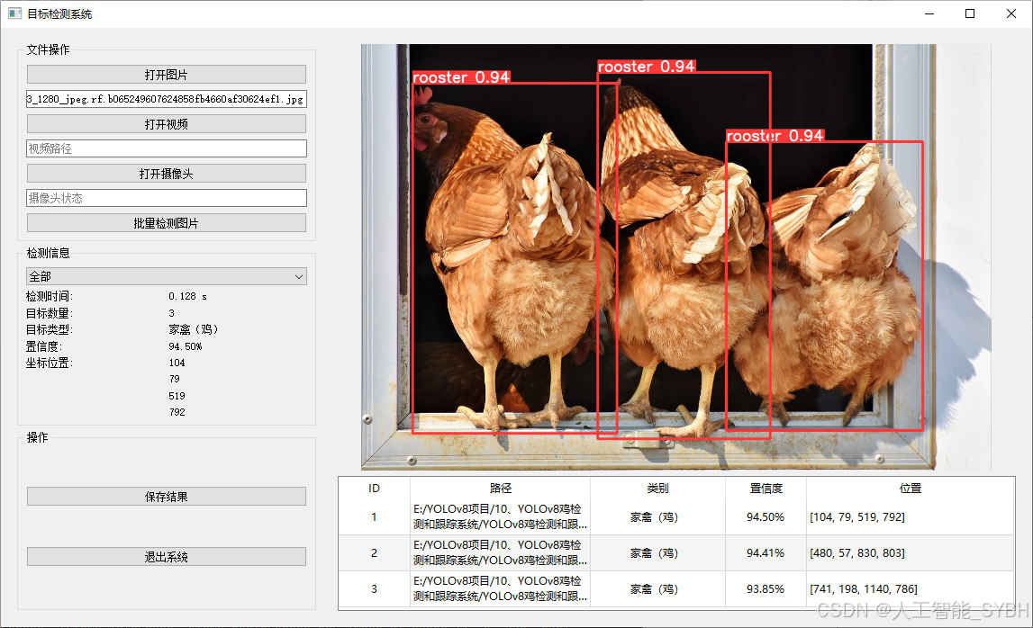Start 批量检测图片 batch detection
1033x628 pixels.
[166, 223]
